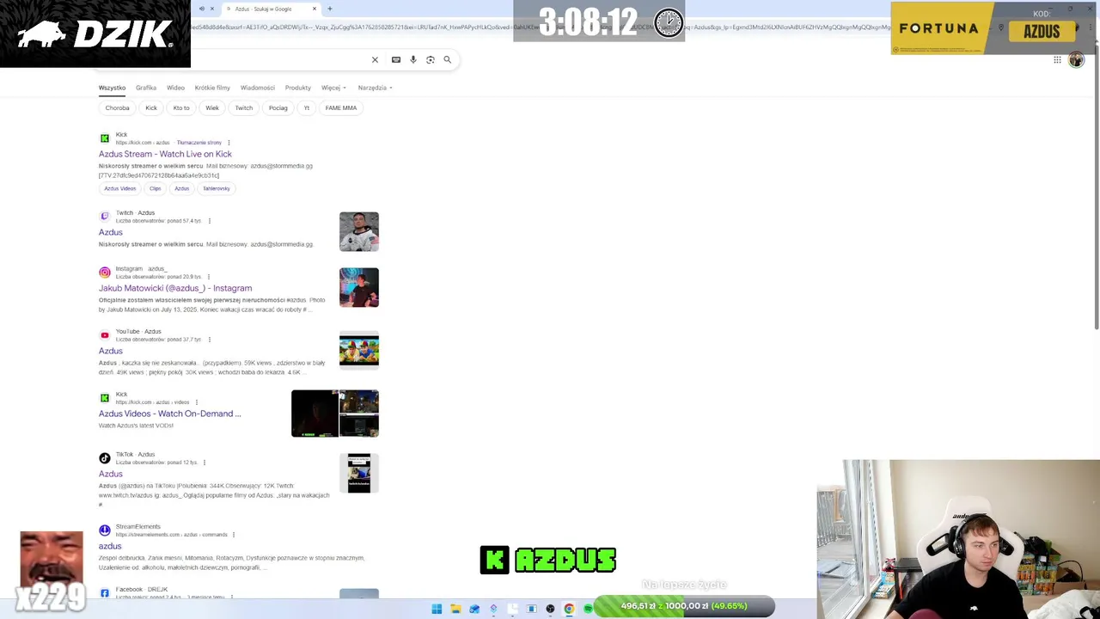Switch to the Krótkie filmy tab
The width and height of the screenshot is (1100, 619).
point(212,88)
